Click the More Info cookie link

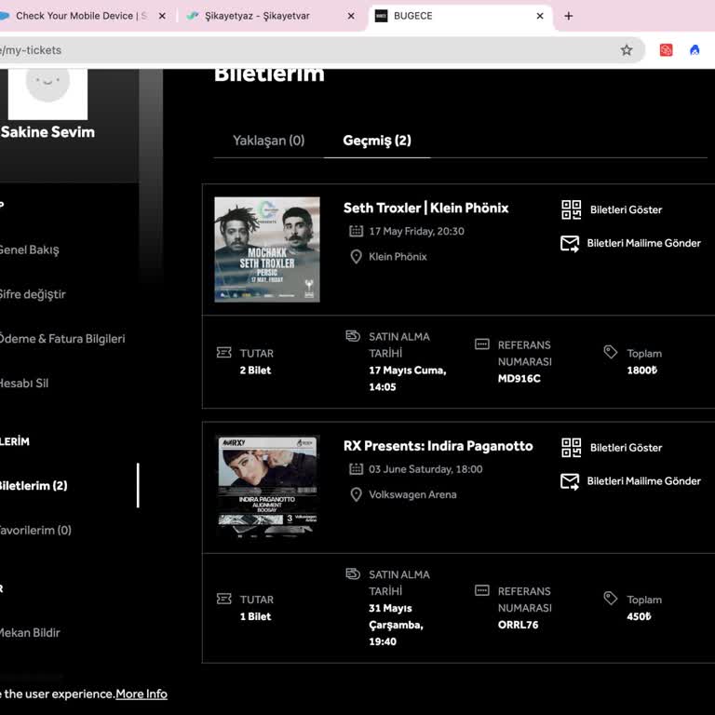[x=142, y=694]
